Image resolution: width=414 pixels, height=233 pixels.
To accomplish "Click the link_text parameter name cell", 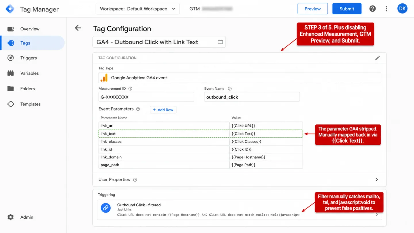I will pos(164,134).
